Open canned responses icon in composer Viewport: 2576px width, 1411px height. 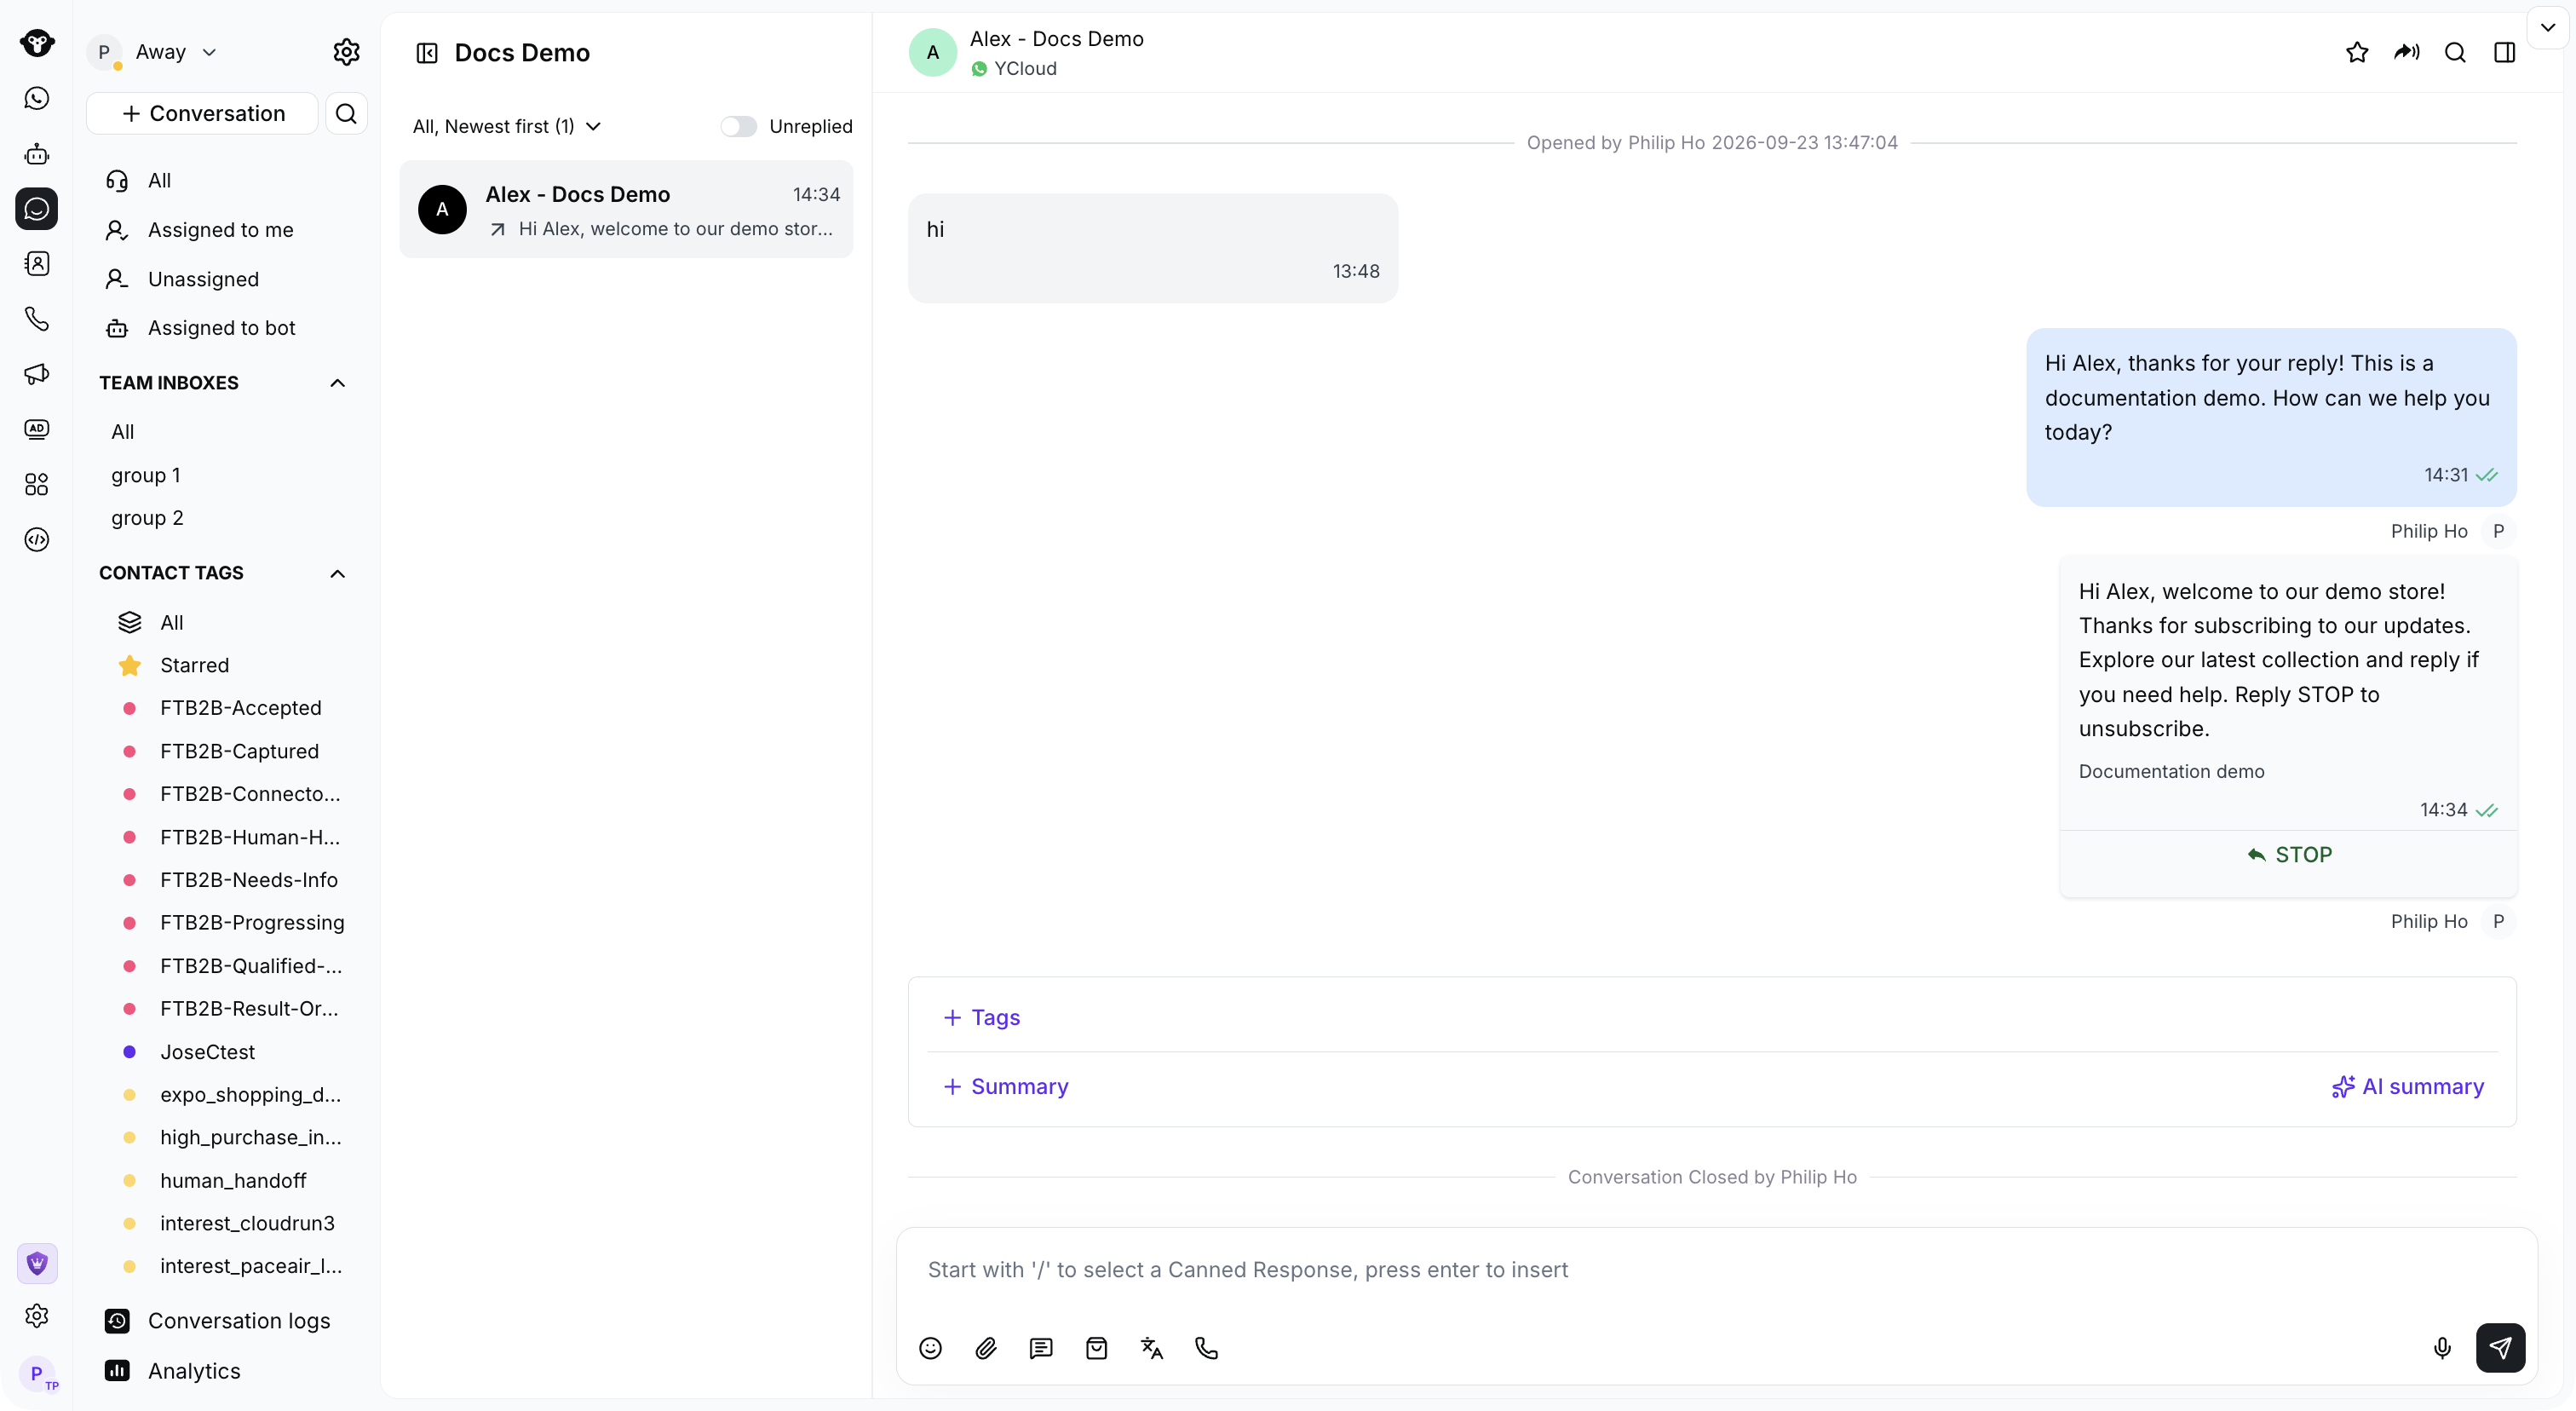[x=1041, y=1348]
